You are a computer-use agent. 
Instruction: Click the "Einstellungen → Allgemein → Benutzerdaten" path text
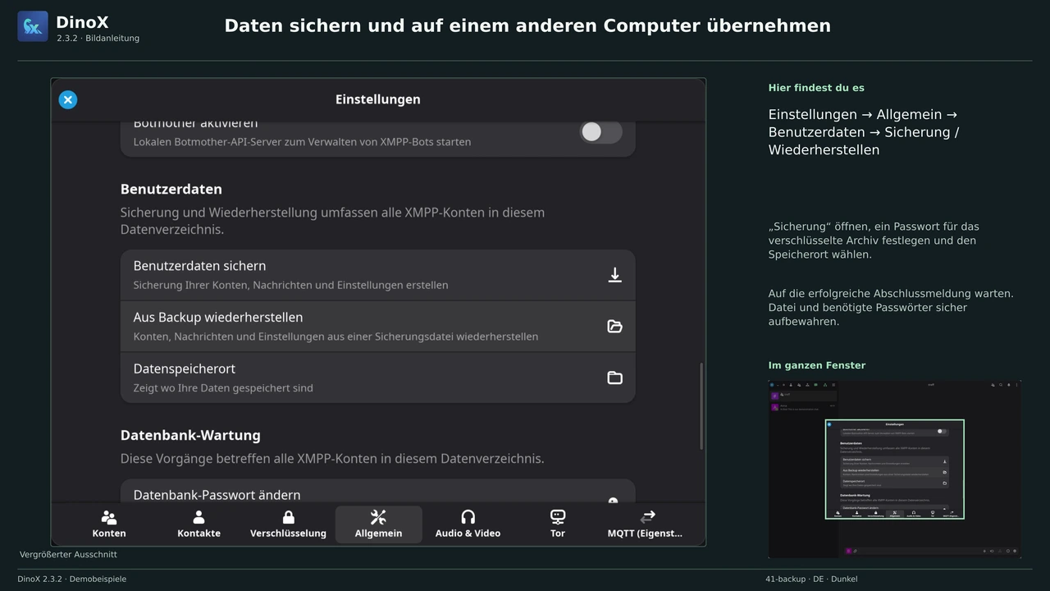click(x=864, y=132)
